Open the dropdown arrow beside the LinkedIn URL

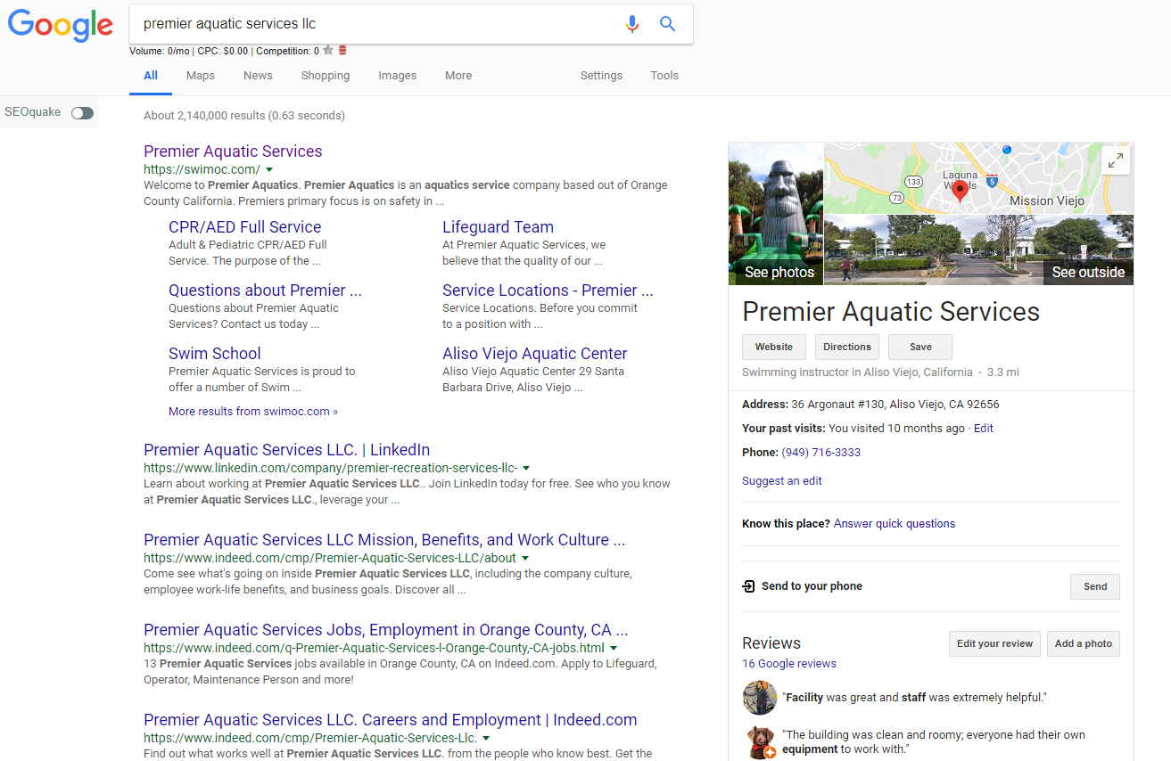(526, 468)
